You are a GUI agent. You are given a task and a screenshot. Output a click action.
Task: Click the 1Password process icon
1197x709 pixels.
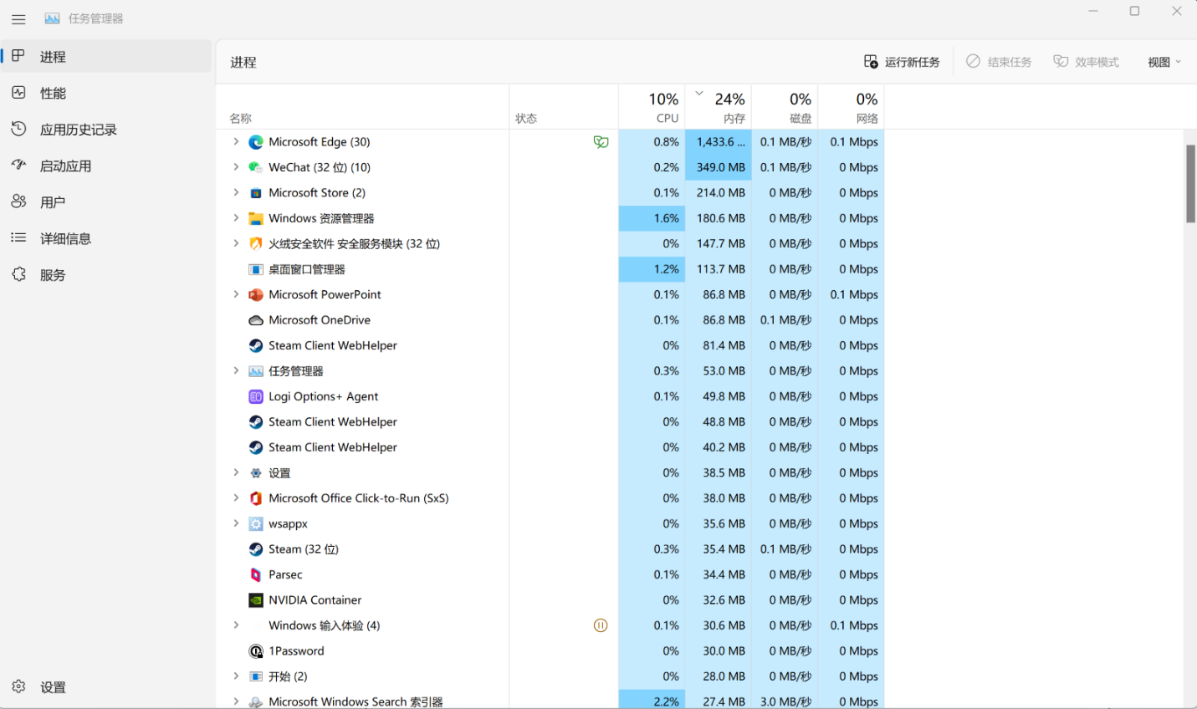coord(256,651)
